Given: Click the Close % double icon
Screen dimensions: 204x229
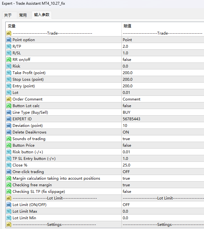Looking at the screenshot, I should pyautogui.click(x=9, y=165).
